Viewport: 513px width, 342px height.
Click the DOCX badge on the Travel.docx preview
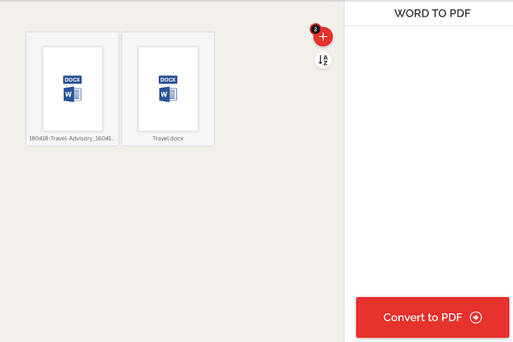point(168,80)
